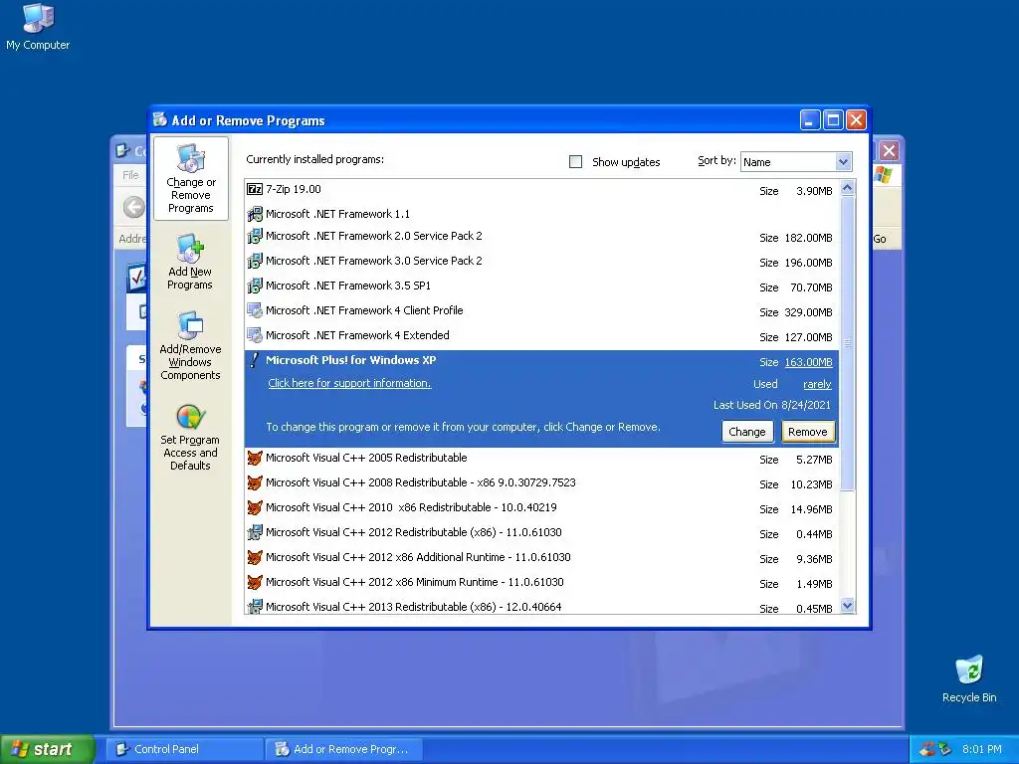Click the .NET Framework 3.0 Service Pack 2 icon
1019x764 pixels.
[x=255, y=262]
